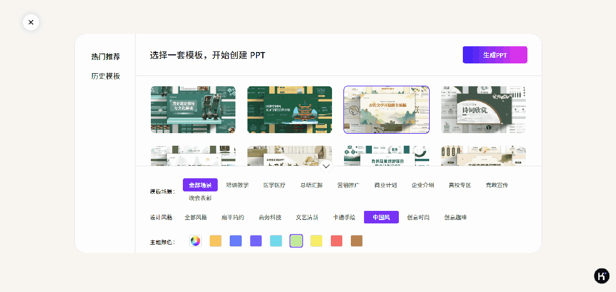Select the 营销推广 scene

click(x=349, y=185)
